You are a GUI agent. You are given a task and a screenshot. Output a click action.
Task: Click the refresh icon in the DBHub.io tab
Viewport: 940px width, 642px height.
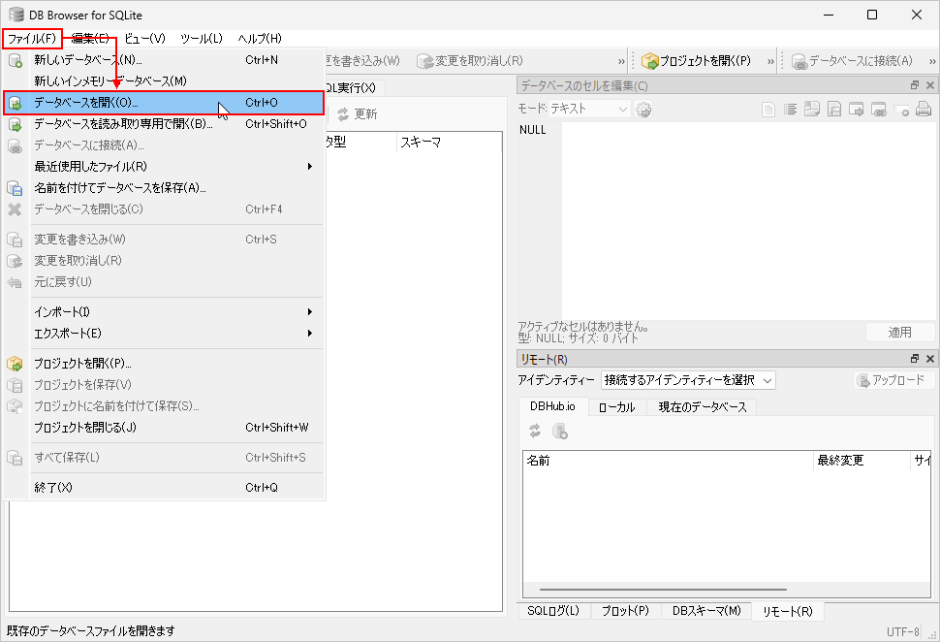(535, 432)
